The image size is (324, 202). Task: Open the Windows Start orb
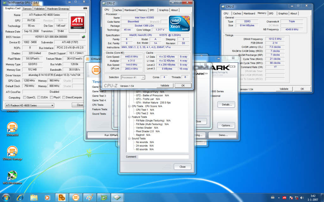pyautogui.click(x=6, y=198)
